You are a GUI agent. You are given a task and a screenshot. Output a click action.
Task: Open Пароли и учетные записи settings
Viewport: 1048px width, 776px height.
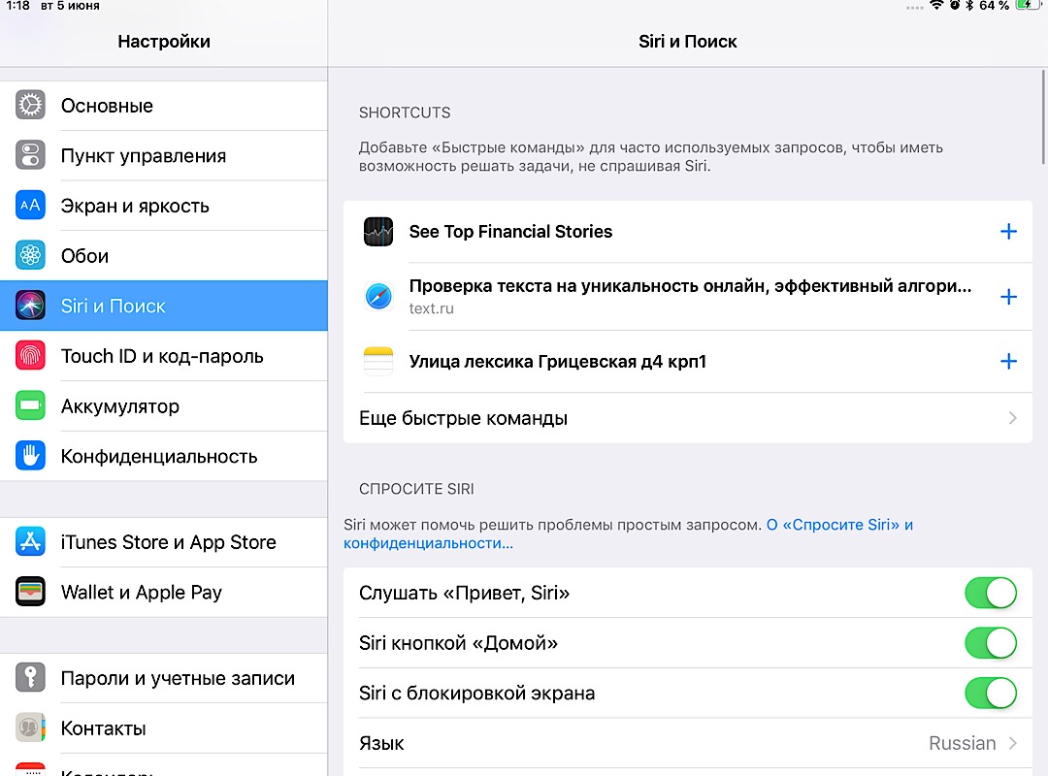point(178,679)
